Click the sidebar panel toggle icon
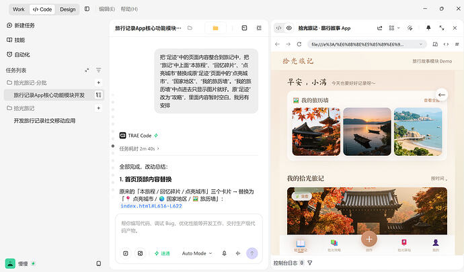Image resolution: width=464 pixels, height=272 pixels. tap(87, 9)
